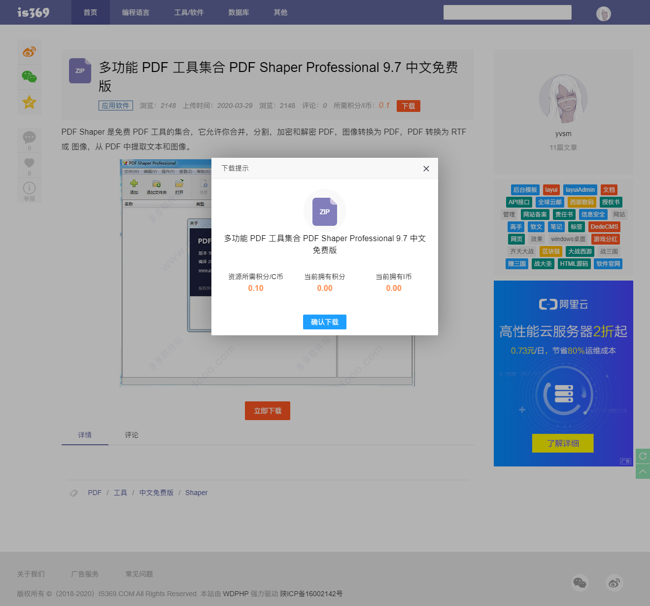Open 工具/软件 navigation menu
The image size is (650, 606).
(x=189, y=12)
